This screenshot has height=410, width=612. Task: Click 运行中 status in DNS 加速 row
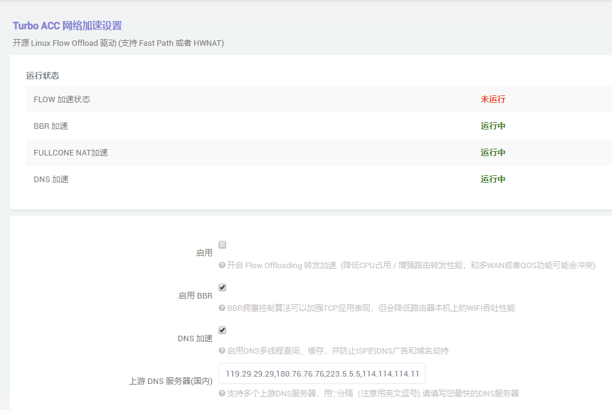click(x=493, y=179)
